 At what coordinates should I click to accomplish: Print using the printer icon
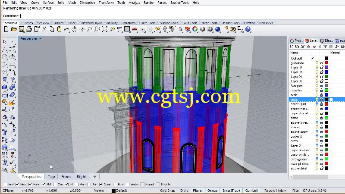tap(29, 29)
